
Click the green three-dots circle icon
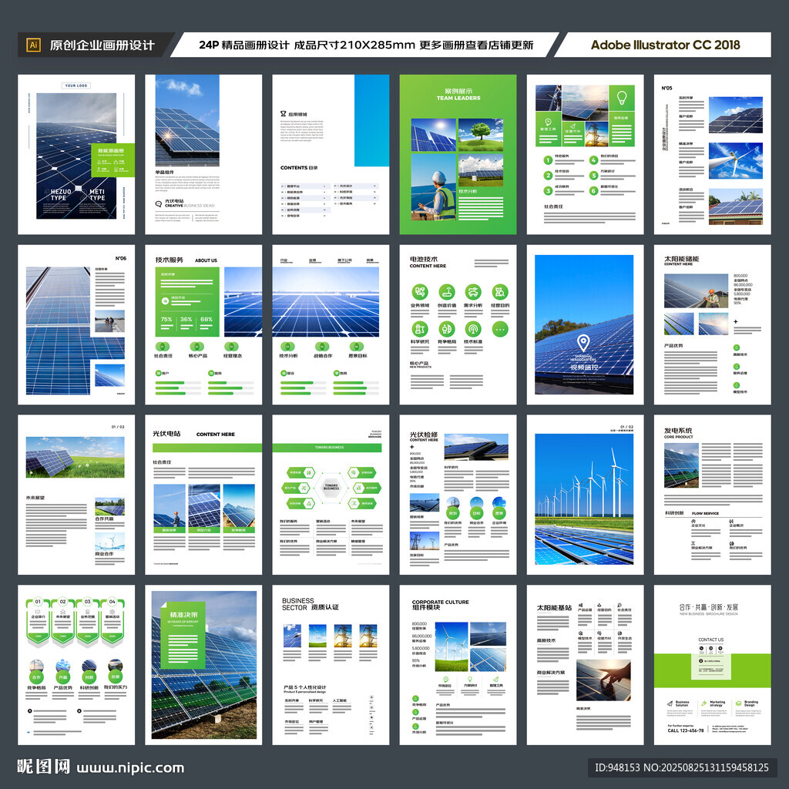[499, 329]
